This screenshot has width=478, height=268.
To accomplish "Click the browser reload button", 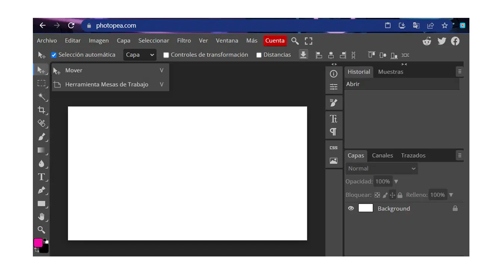I will click(x=71, y=25).
